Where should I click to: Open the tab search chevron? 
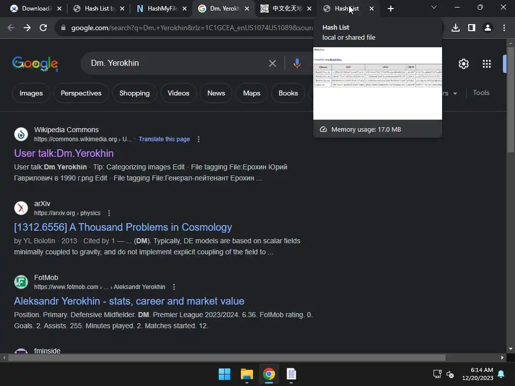coord(434,7)
